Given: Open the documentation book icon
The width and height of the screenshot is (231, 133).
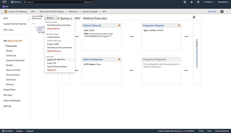Looking at the screenshot, I should click(194, 17).
